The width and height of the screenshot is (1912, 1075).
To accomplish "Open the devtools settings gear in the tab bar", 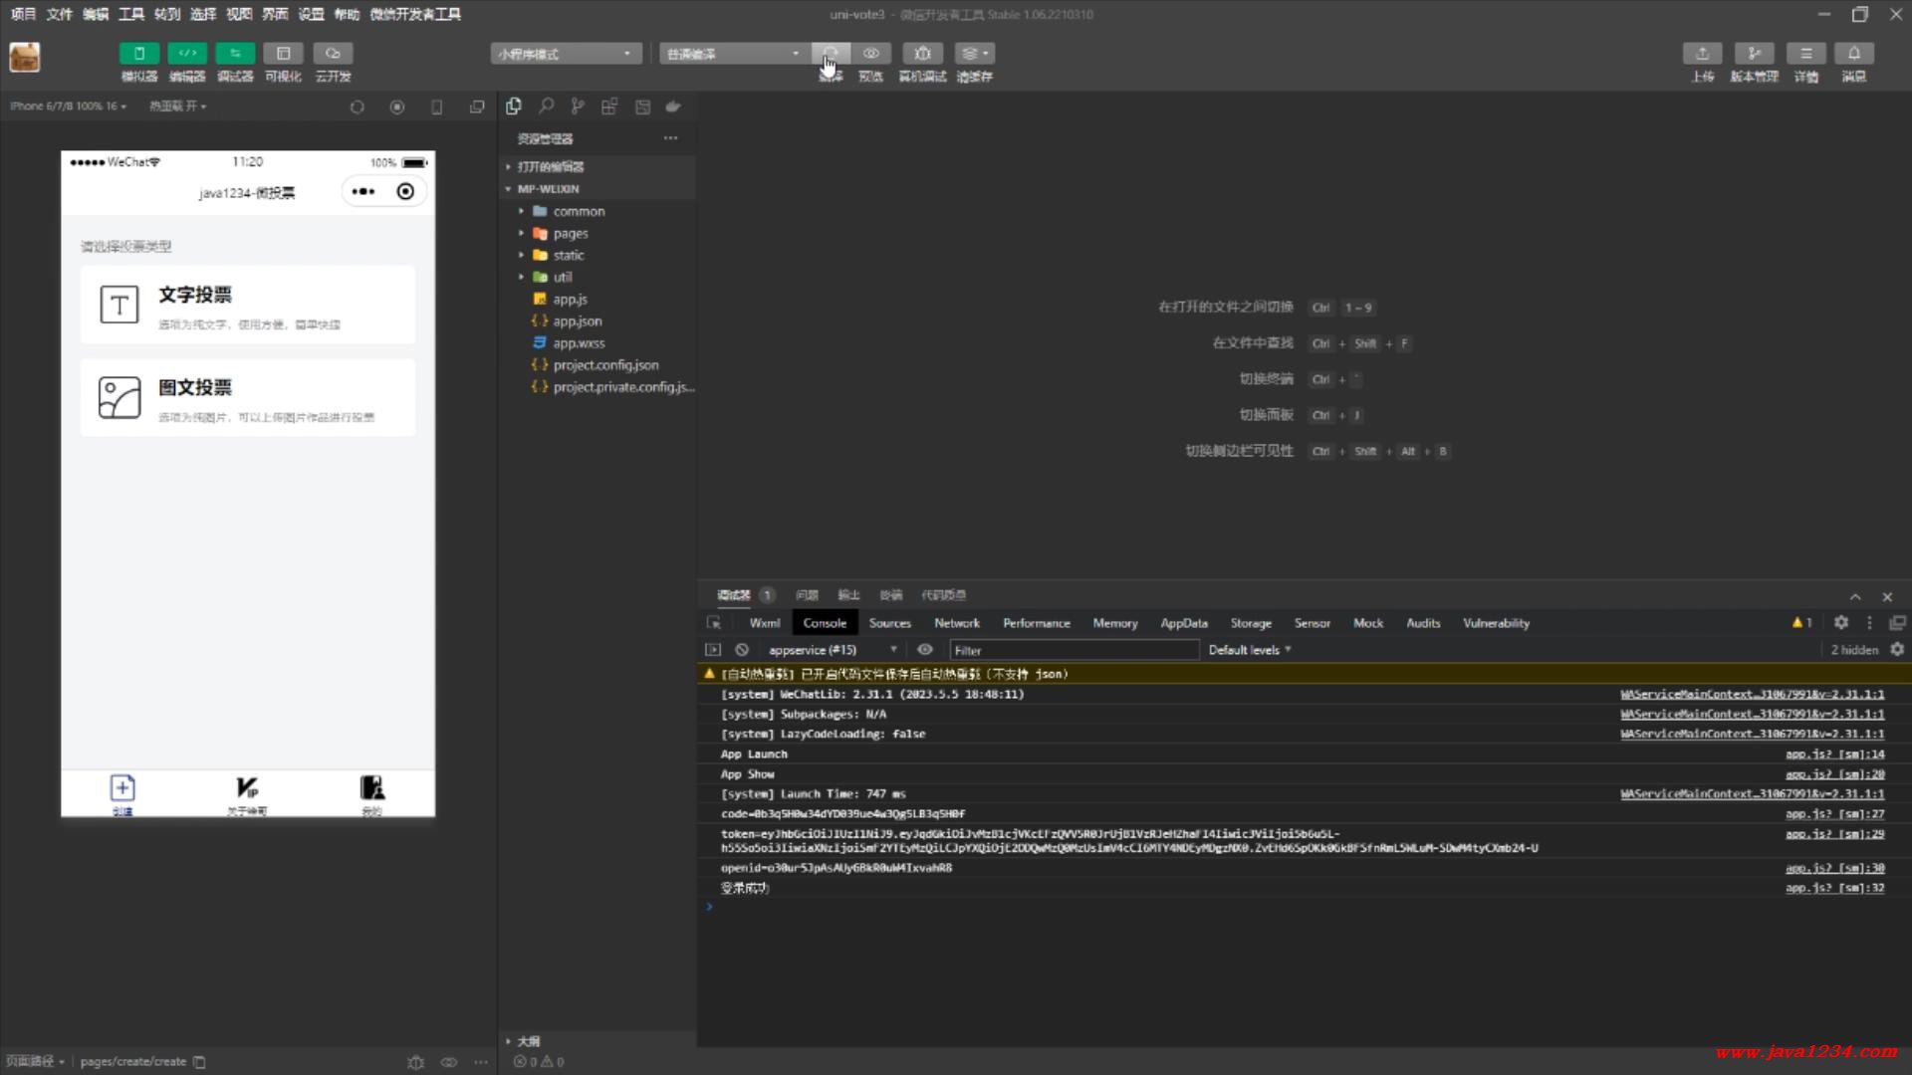I will tap(1841, 622).
